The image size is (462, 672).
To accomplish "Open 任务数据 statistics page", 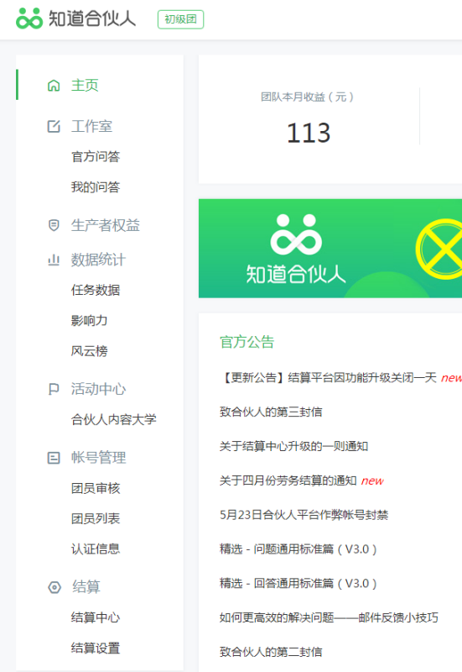I will coord(96,290).
